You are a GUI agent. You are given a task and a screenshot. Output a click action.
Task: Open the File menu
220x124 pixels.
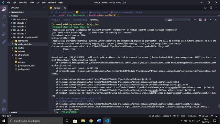8,2
